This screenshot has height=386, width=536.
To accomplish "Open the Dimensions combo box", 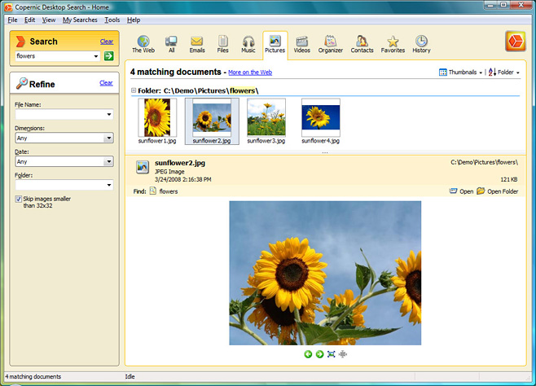I will click(64, 138).
